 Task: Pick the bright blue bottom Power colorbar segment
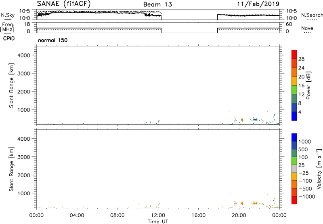(294, 116)
